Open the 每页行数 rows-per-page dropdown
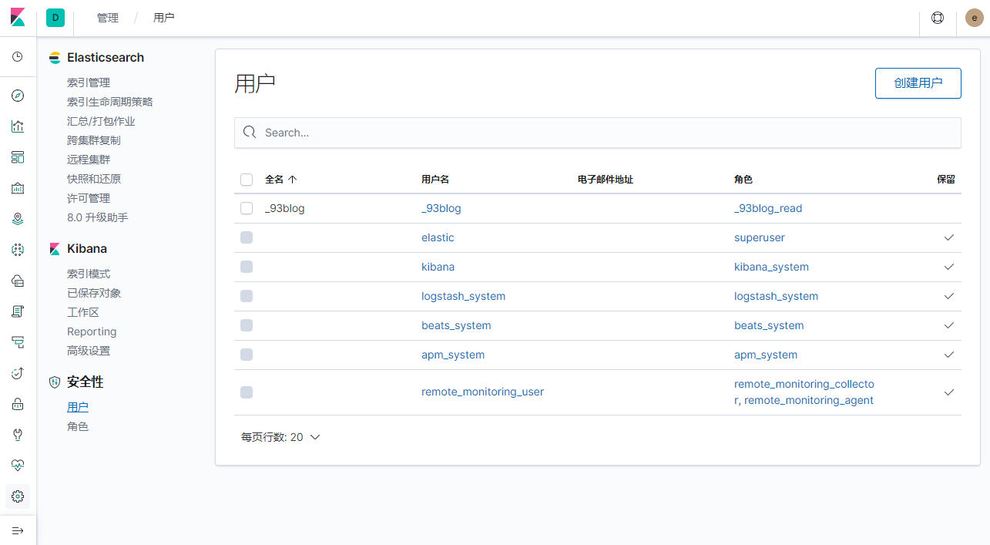Viewport: 990px width, 545px height. (280, 437)
